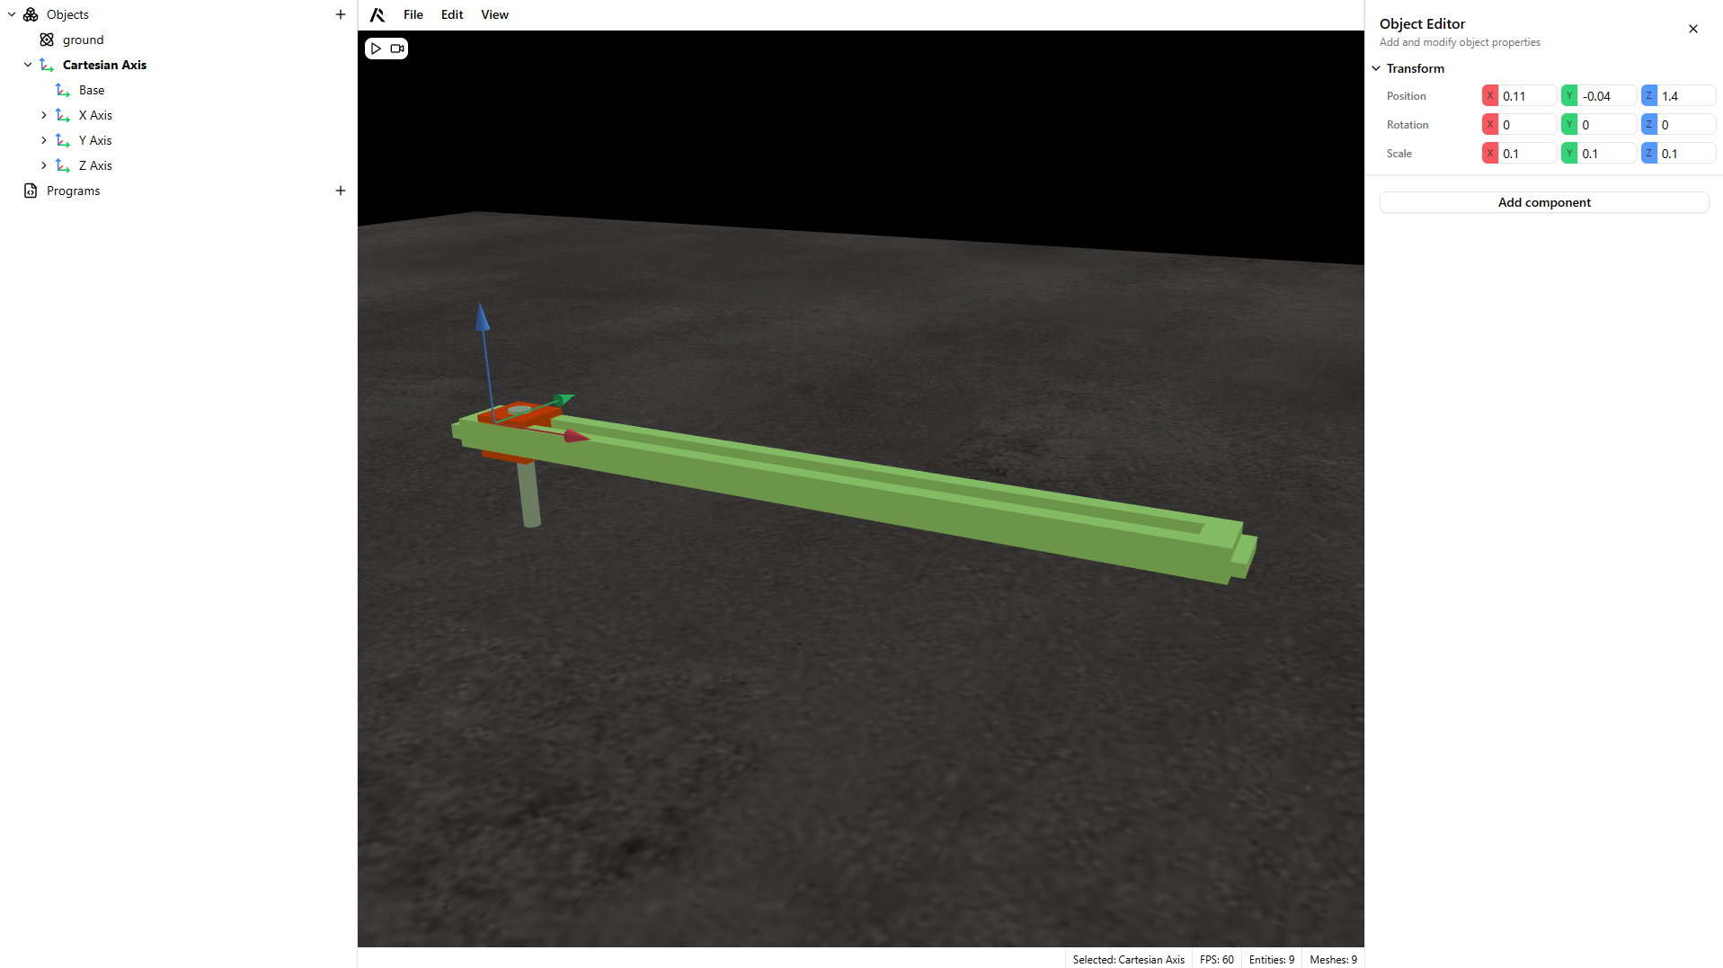Expand the X Axis tree node
1723x968 pixels.
[x=44, y=115]
